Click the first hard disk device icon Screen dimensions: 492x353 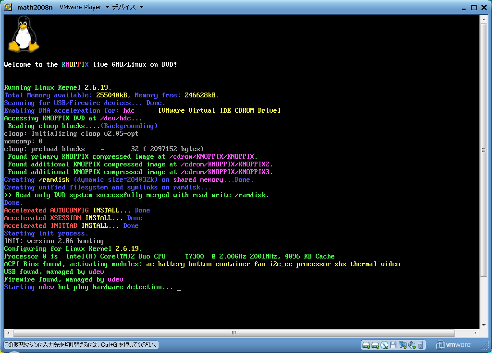(x=366, y=345)
